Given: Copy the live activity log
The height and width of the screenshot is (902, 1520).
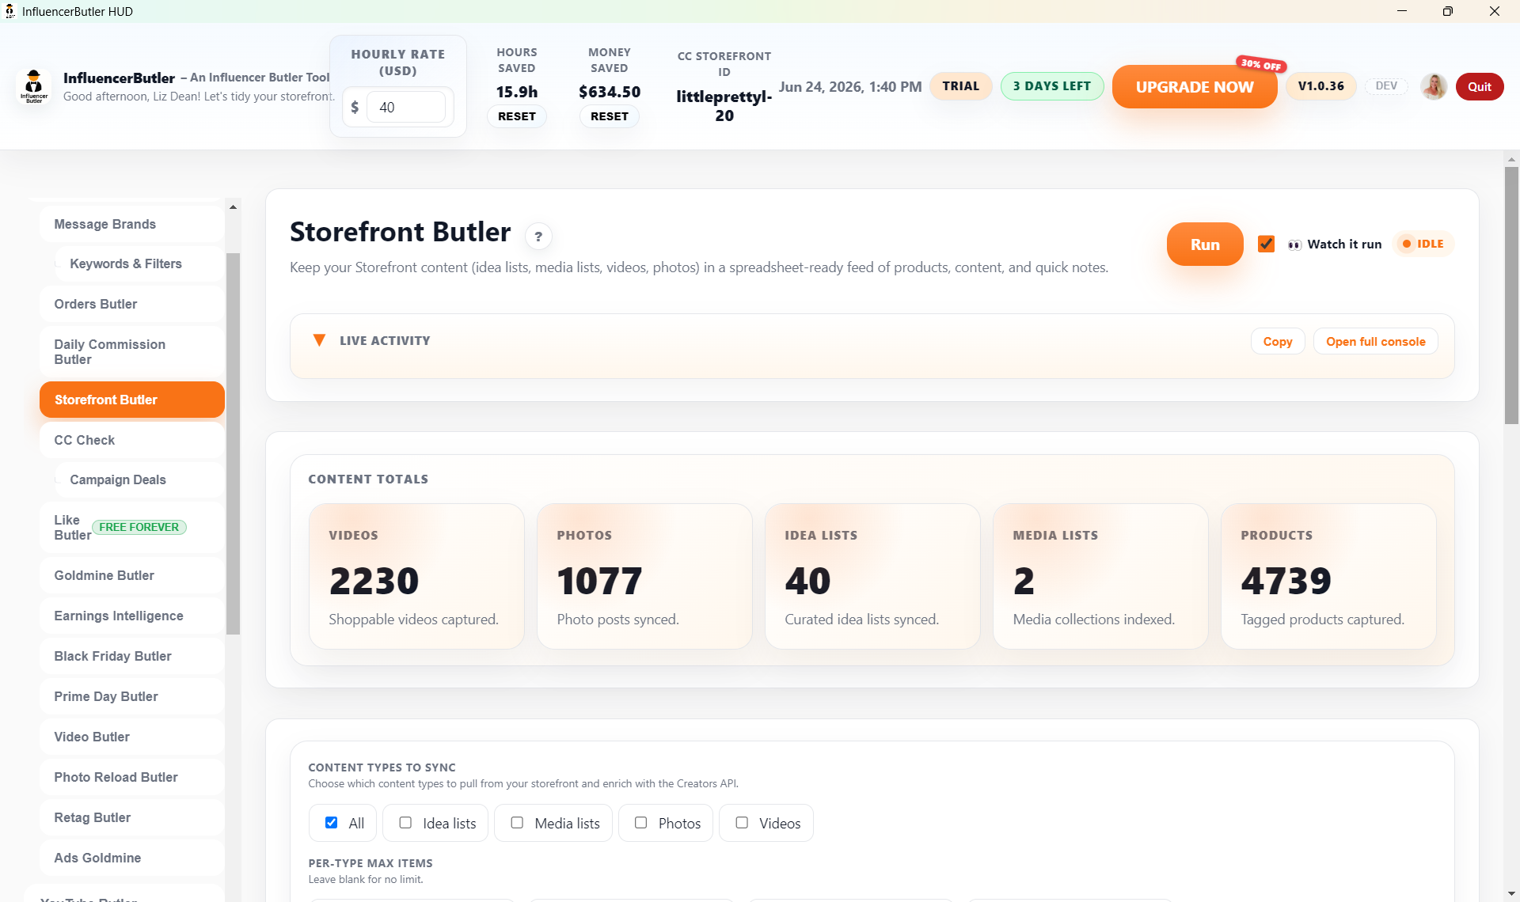Looking at the screenshot, I should click(1278, 341).
